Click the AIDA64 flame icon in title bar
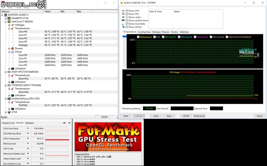The width and height of the screenshot is (267, 166). tap(121, 3)
